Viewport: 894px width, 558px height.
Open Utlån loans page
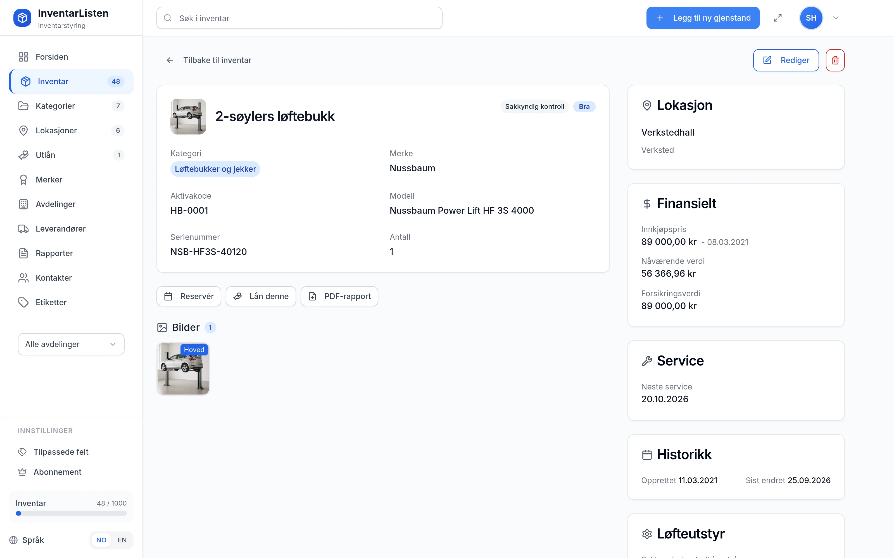click(71, 155)
